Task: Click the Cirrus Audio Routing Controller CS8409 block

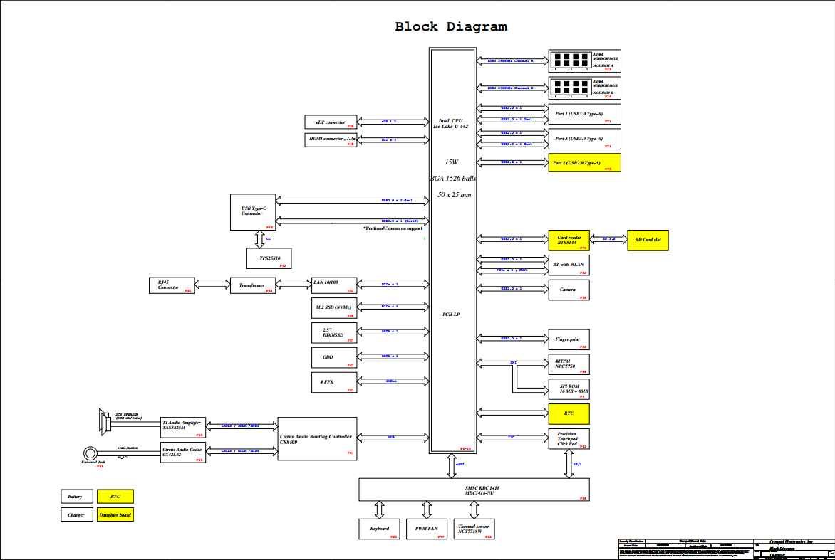Action: tap(317, 439)
